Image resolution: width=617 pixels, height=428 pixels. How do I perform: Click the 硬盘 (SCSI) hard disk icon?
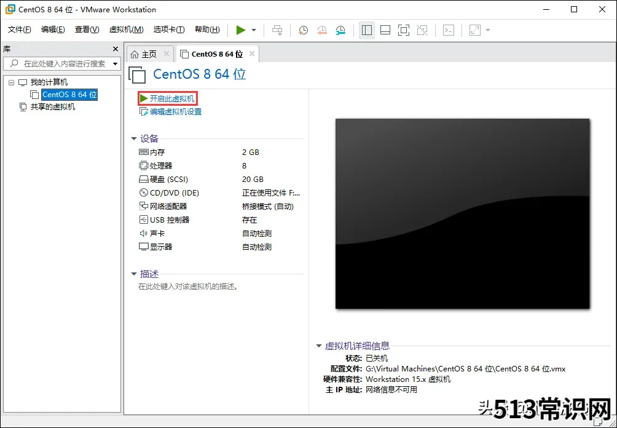point(144,179)
